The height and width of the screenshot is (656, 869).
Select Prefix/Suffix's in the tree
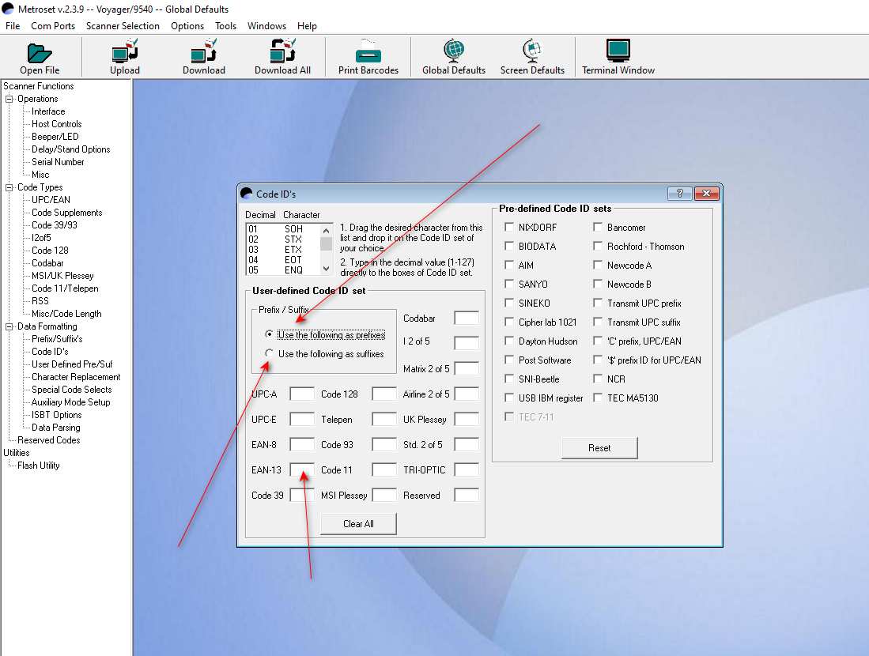(x=57, y=339)
